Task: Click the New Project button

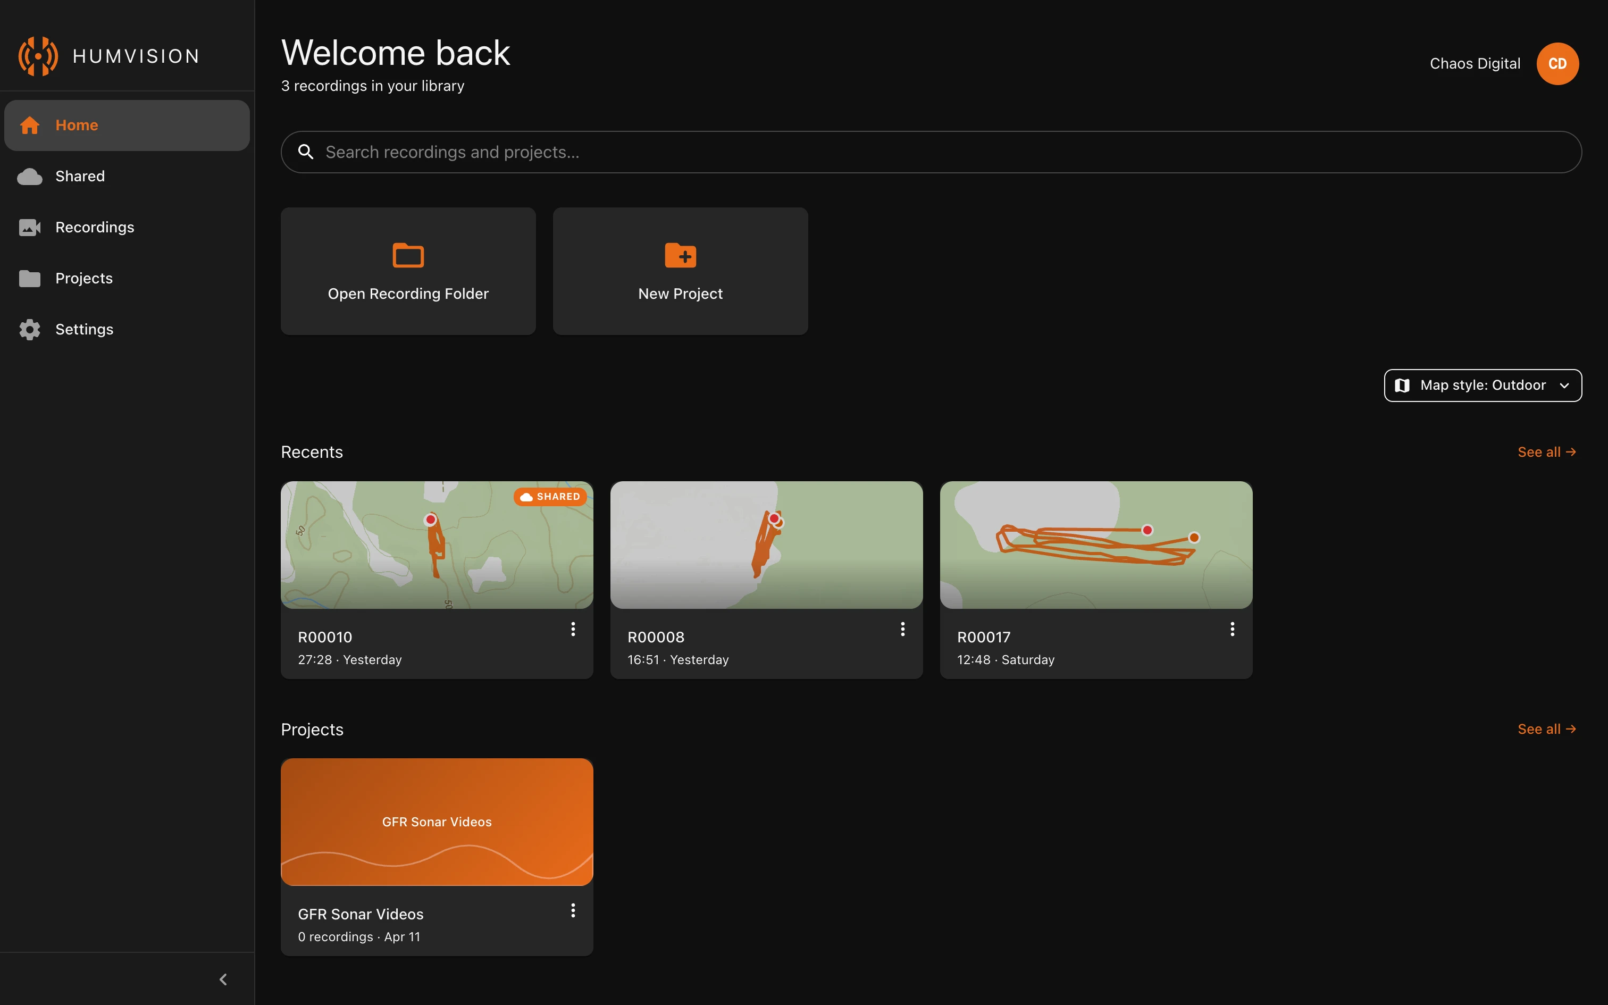Action: pyautogui.click(x=681, y=271)
